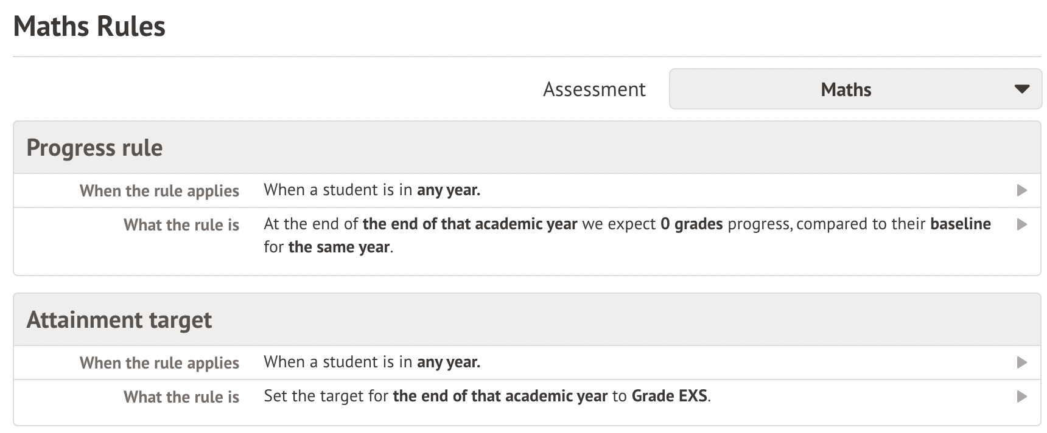Image resolution: width=1047 pixels, height=433 pixels.
Task: Click arrow icon beside 'Grade EXS' target row
Action: [x=1021, y=397]
